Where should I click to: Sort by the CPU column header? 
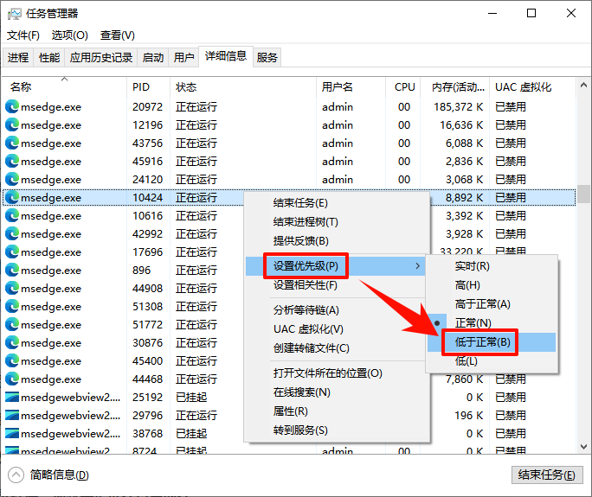click(x=403, y=87)
